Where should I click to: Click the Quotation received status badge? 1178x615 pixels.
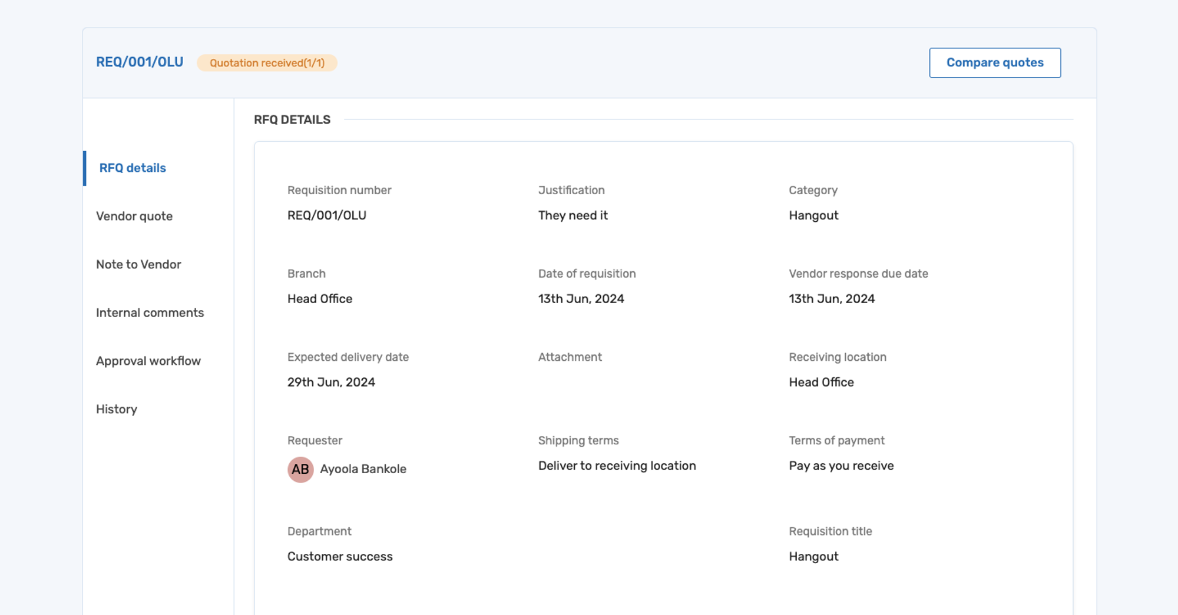click(x=266, y=62)
